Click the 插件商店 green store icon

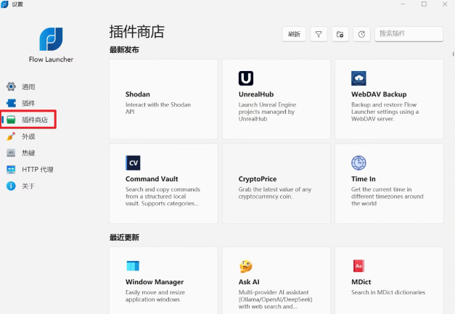[11, 120]
